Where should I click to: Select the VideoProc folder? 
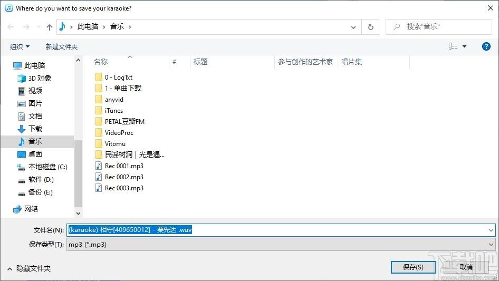click(114, 133)
